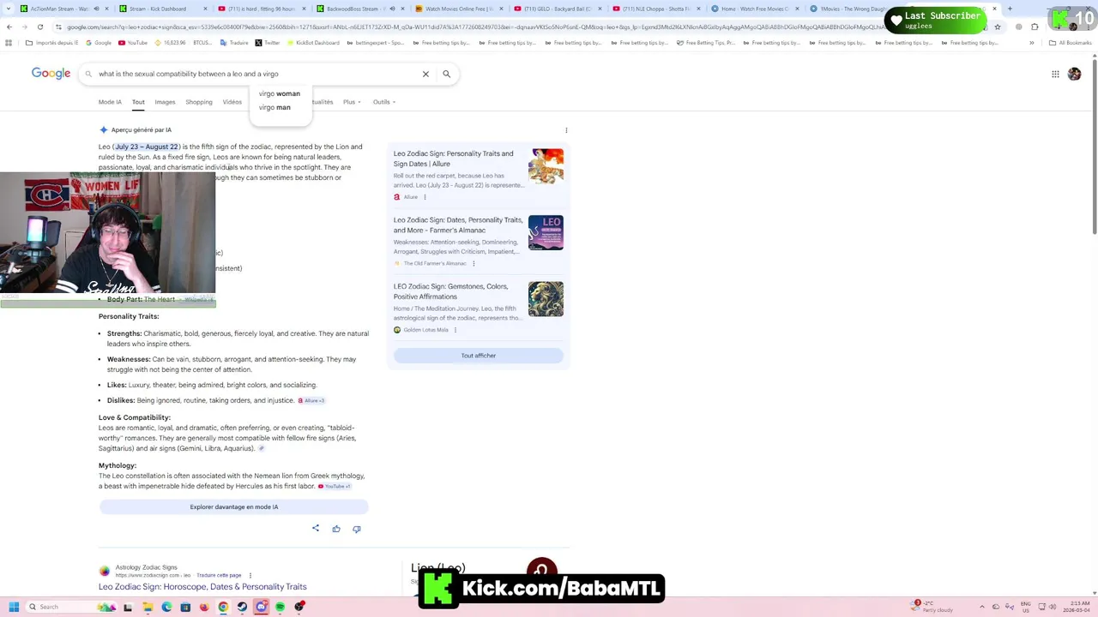Open AI overview three-dot options menu
Image resolution: width=1098 pixels, height=617 pixels.
[566, 130]
